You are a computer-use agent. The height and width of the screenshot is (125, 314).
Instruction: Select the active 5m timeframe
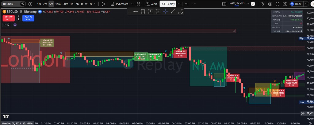coord(51,4)
